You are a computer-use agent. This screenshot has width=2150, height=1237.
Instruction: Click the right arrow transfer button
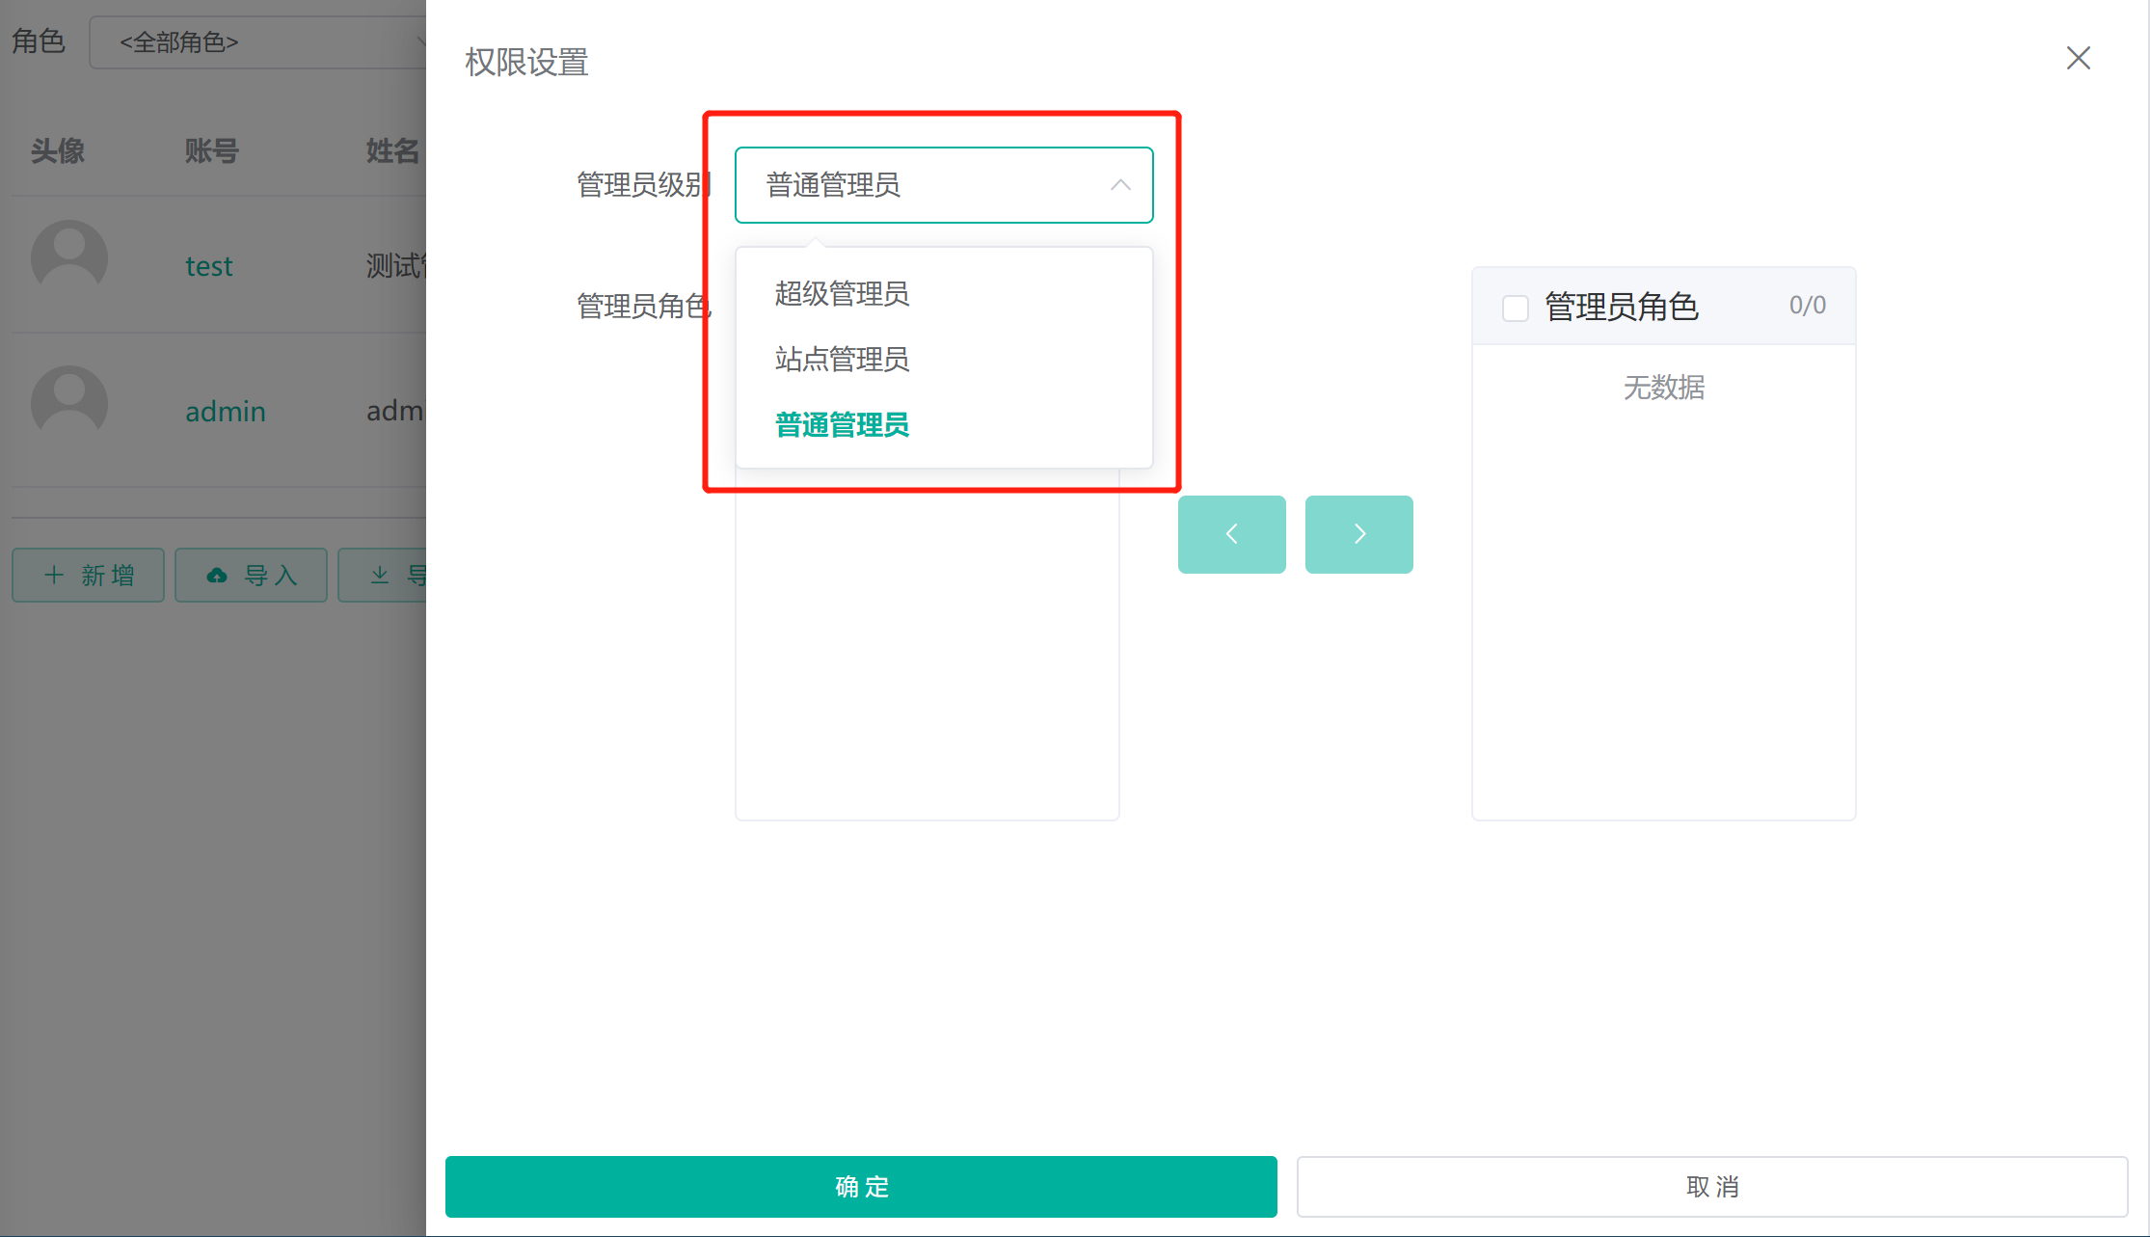(1358, 533)
